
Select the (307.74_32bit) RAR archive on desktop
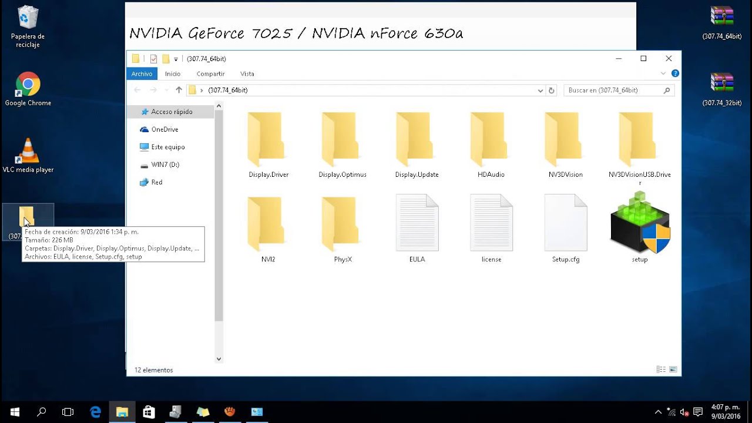[x=721, y=89]
